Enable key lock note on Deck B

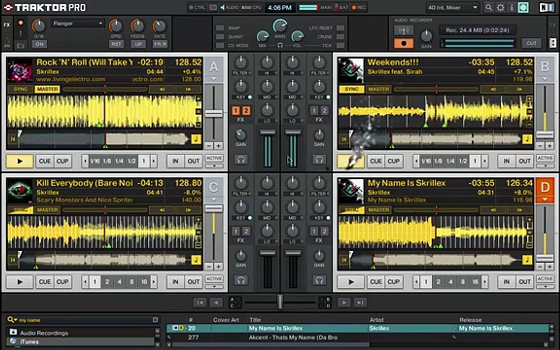(527, 139)
